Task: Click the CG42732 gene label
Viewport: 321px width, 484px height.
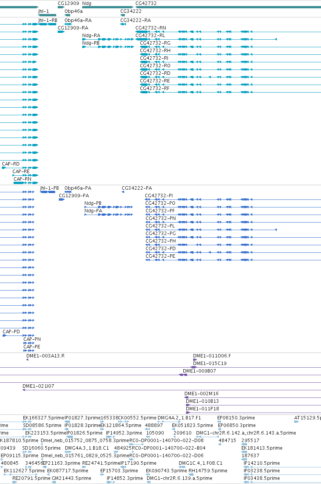Action: pos(146,3)
